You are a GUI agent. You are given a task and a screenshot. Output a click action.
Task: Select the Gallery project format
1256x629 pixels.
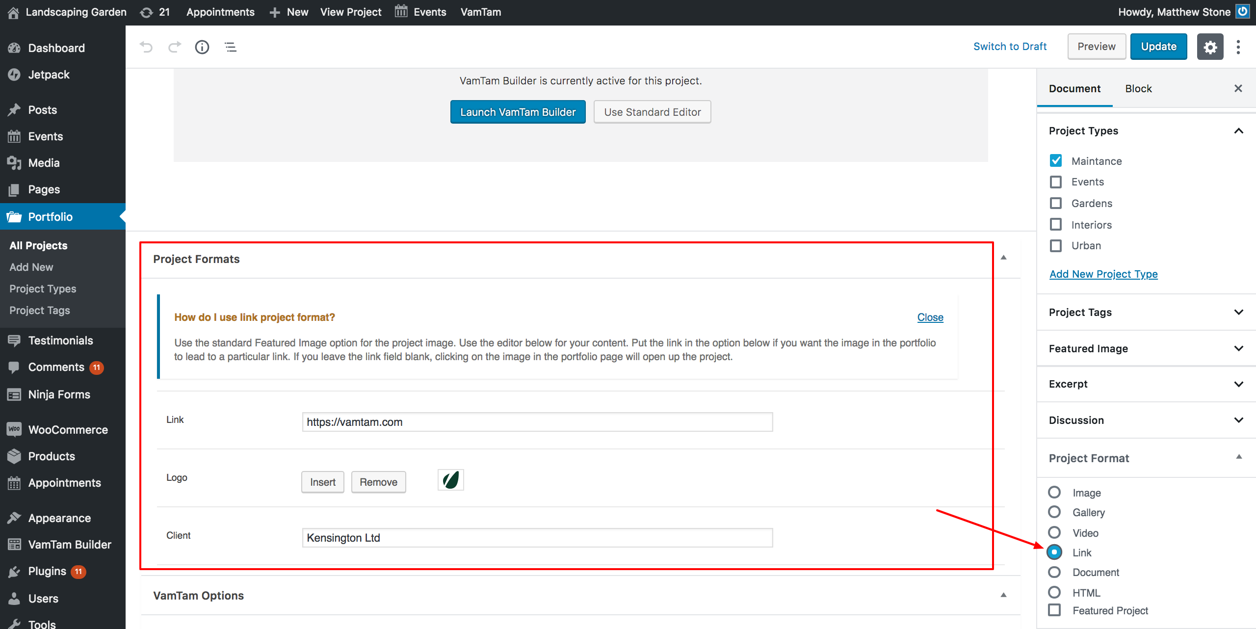(x=1054, y=512)
